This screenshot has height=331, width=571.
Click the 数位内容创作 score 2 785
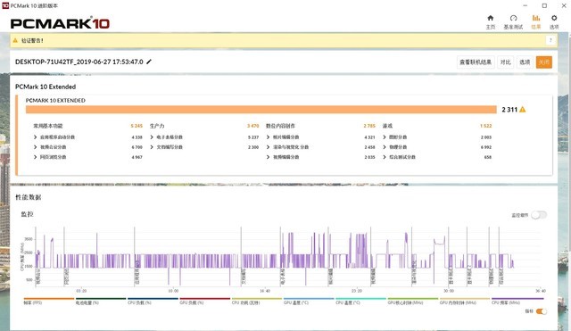click(369, 126)
